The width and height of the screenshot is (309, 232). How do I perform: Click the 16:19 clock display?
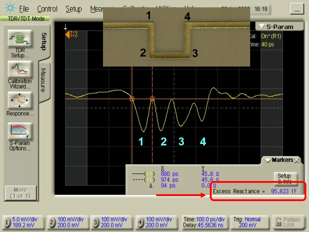point(261,9)
